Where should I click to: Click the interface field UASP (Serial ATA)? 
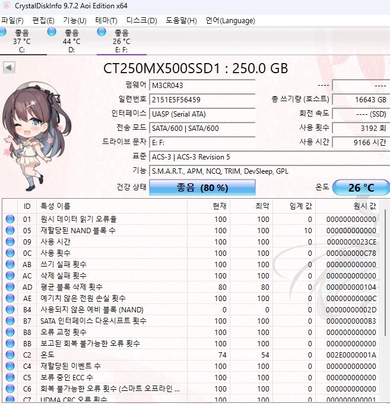tap(202, 114)
